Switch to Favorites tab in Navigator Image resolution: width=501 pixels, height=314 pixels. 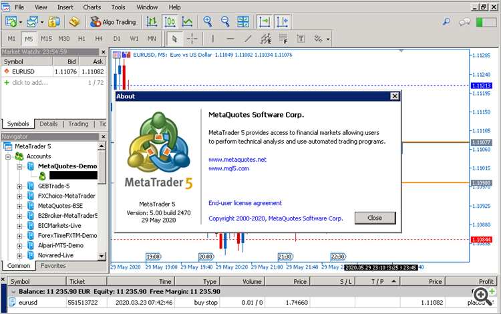tap(53, 266)
